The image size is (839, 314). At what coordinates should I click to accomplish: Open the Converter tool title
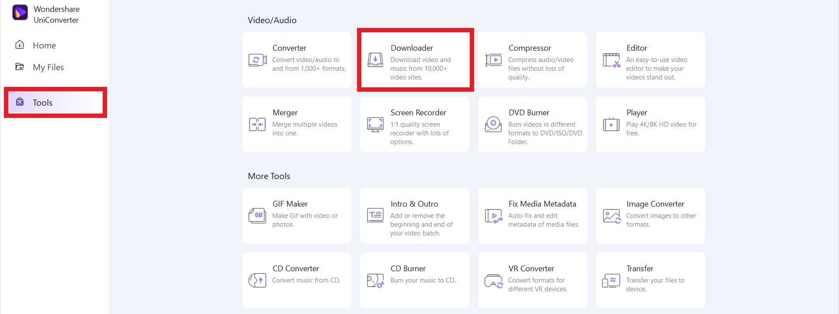289,48
